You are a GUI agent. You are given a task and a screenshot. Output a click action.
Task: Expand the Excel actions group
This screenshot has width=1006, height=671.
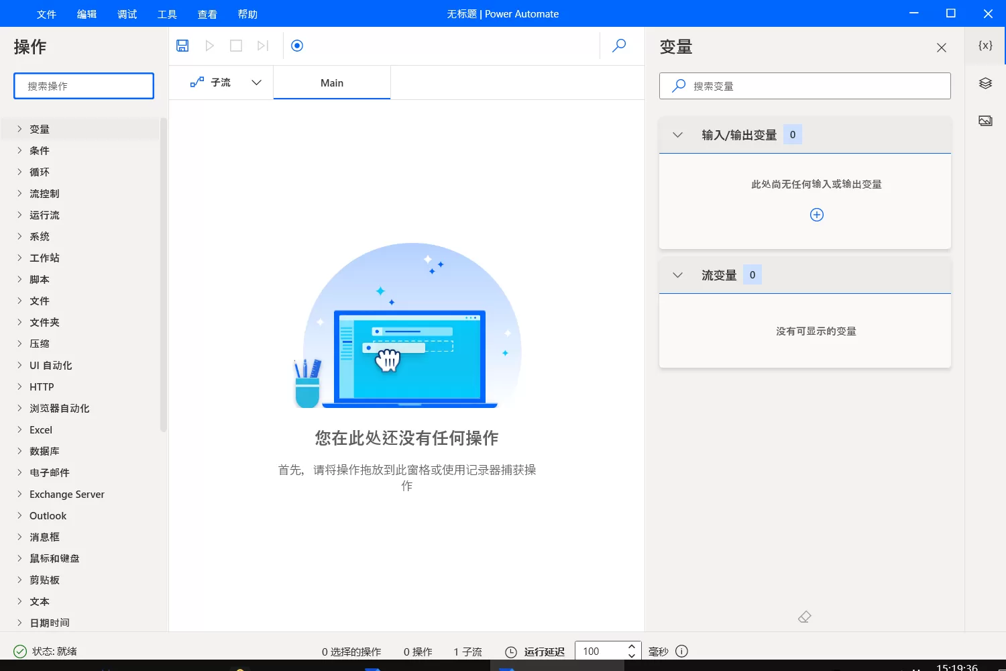pyautogui.click(x=40, y=429)
